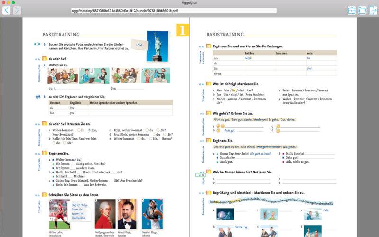Click the USA card label
This screenshot has height=237, width=379.
click(x=139, y=45)
